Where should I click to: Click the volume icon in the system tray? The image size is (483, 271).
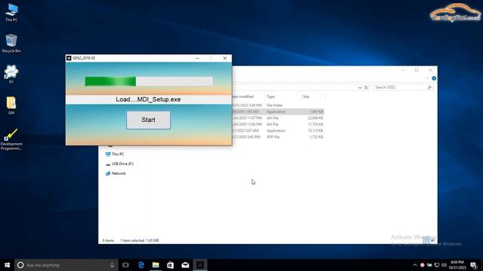[444, 265]
